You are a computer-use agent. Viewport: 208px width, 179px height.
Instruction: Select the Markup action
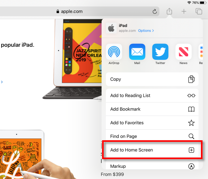pos(152,165)
